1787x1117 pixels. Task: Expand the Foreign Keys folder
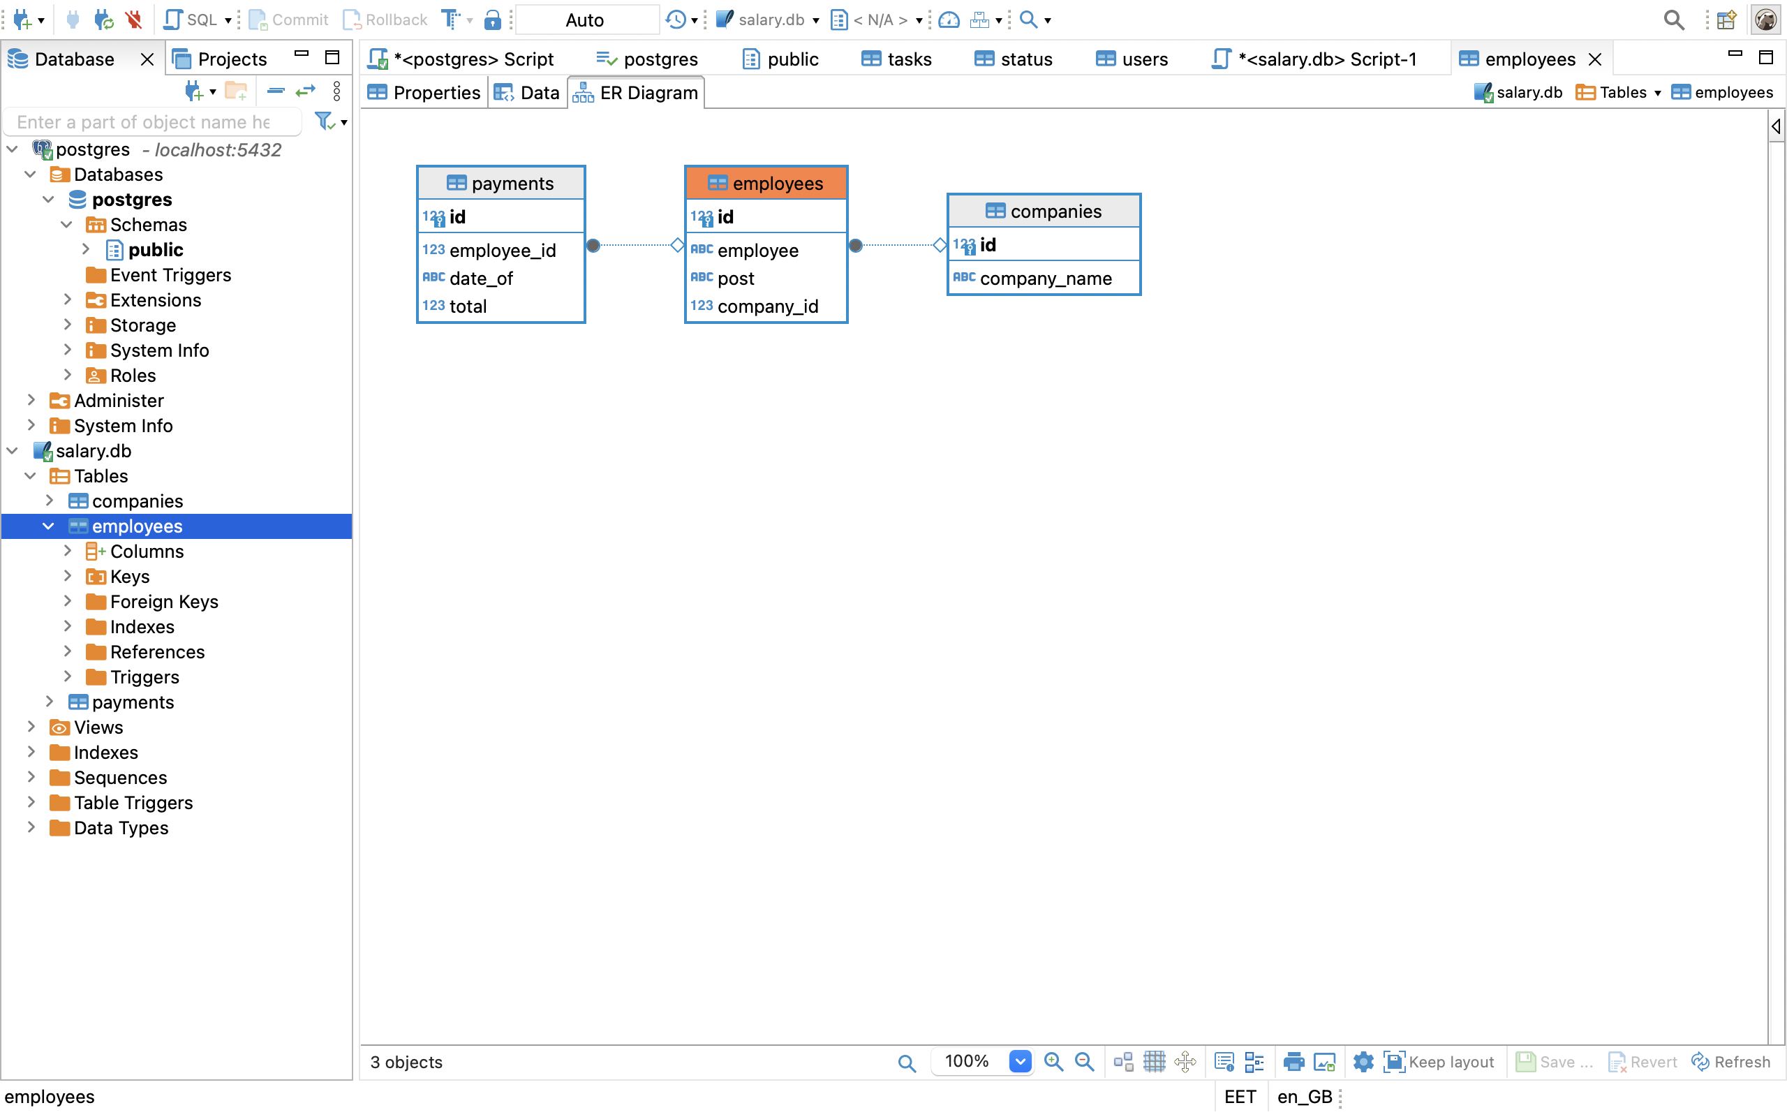click(68, 601)
